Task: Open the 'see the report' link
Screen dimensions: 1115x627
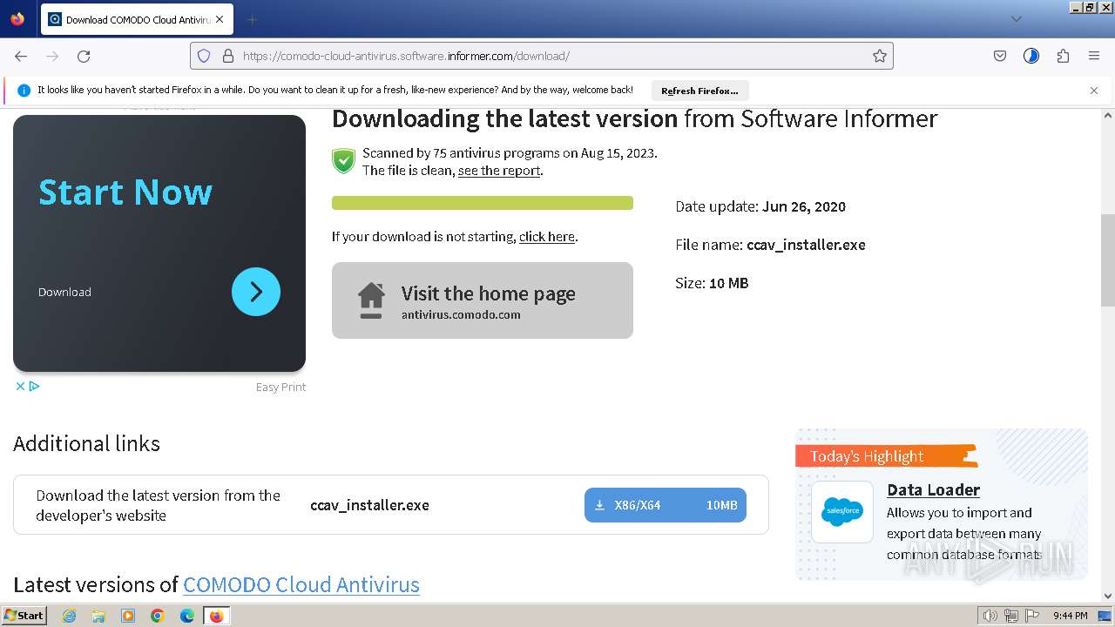Action: pyautogui.click(x=499, y=171)
